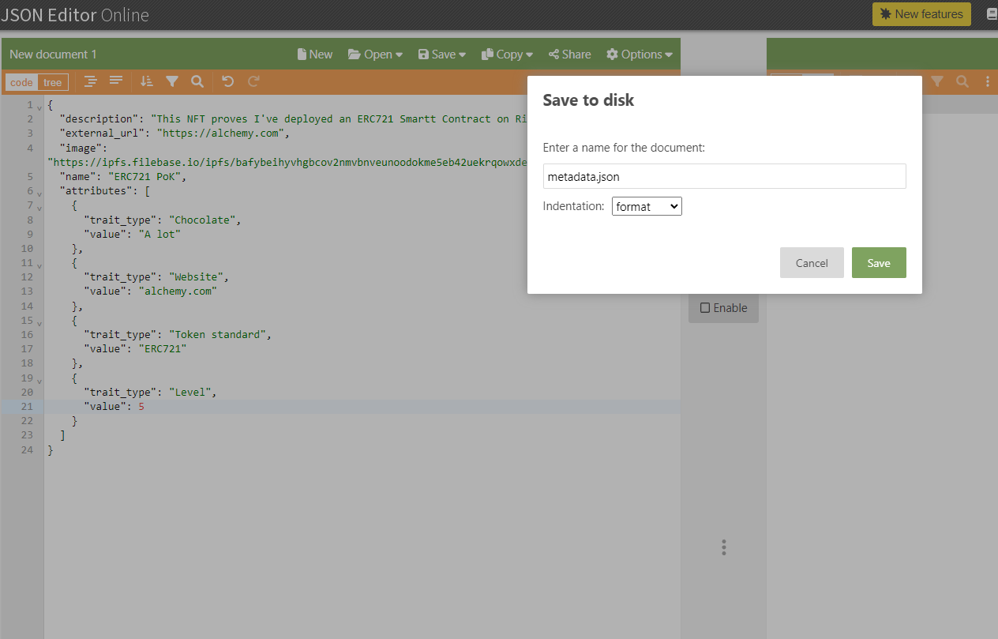The width and height of the screenshot is (998, 639).
Task: Click the sort contents icon in left toolbar
Action: tap(146, 81)
